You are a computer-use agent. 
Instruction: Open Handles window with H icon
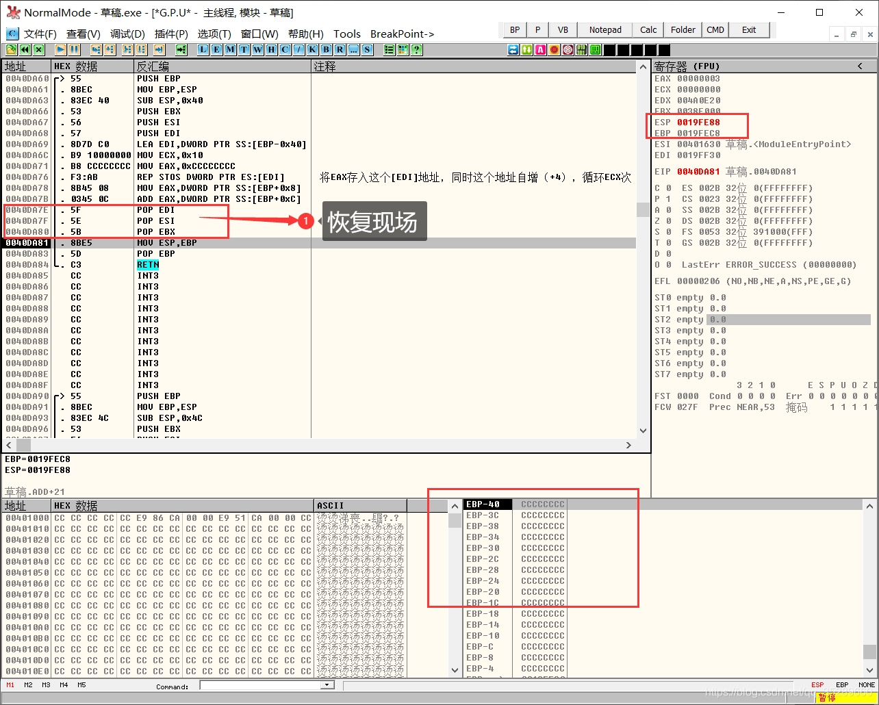pyautogui.click(x=271, y=49)
